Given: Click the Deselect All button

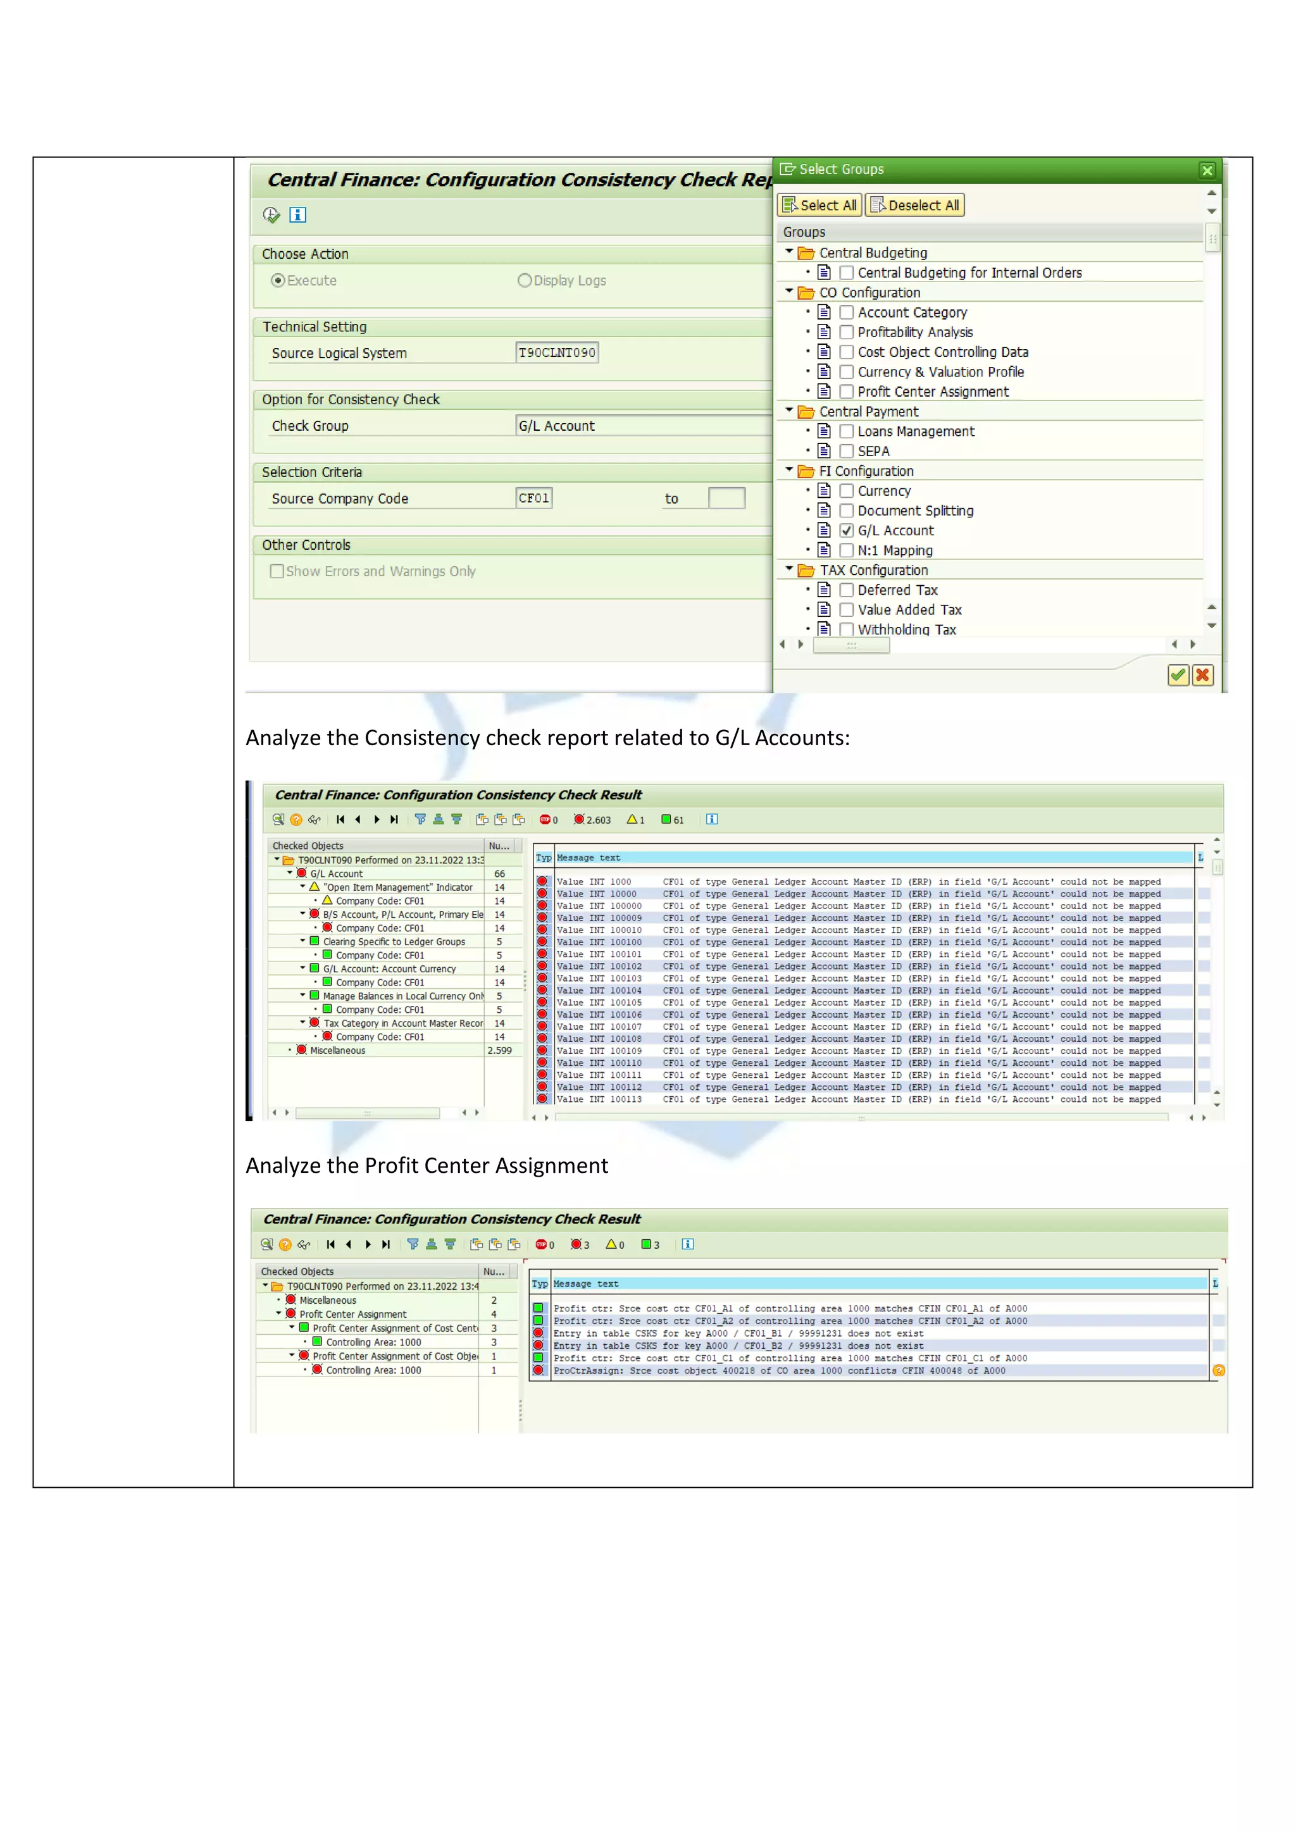Looking at the screenshot, I should (x=915, y=205).
